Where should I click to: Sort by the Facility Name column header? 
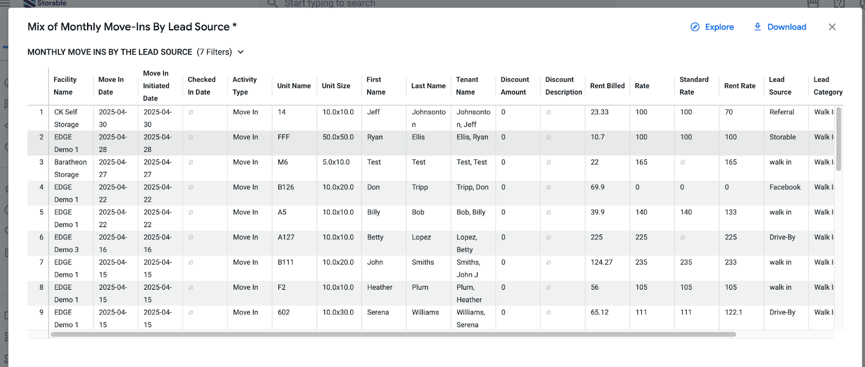pos(65,86)
